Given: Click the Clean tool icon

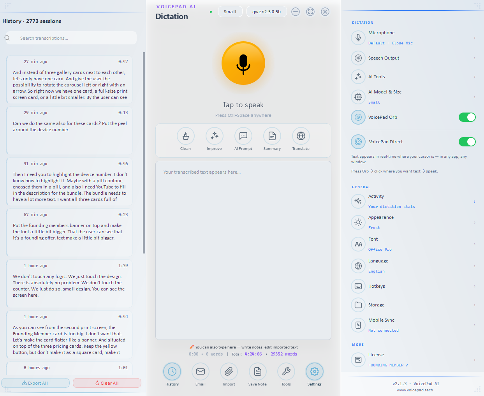Looking at the screenshot, I should click(x=186, y=136).
